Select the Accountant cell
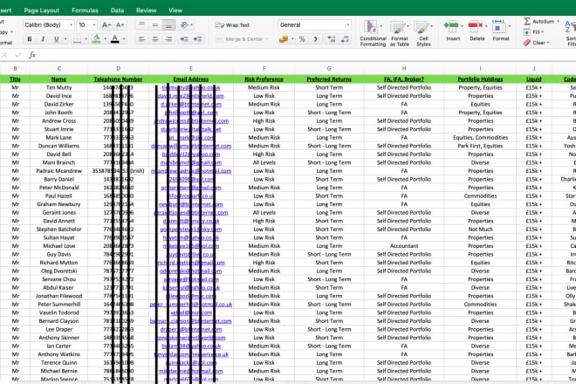The width and height of the screenshot is (576, 384). pos(404,246)
